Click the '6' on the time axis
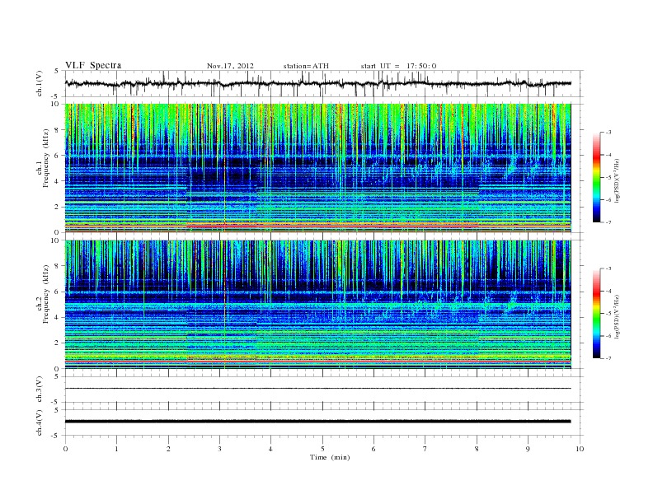Viewport: 653px width, 504px height. pos(373,449)
